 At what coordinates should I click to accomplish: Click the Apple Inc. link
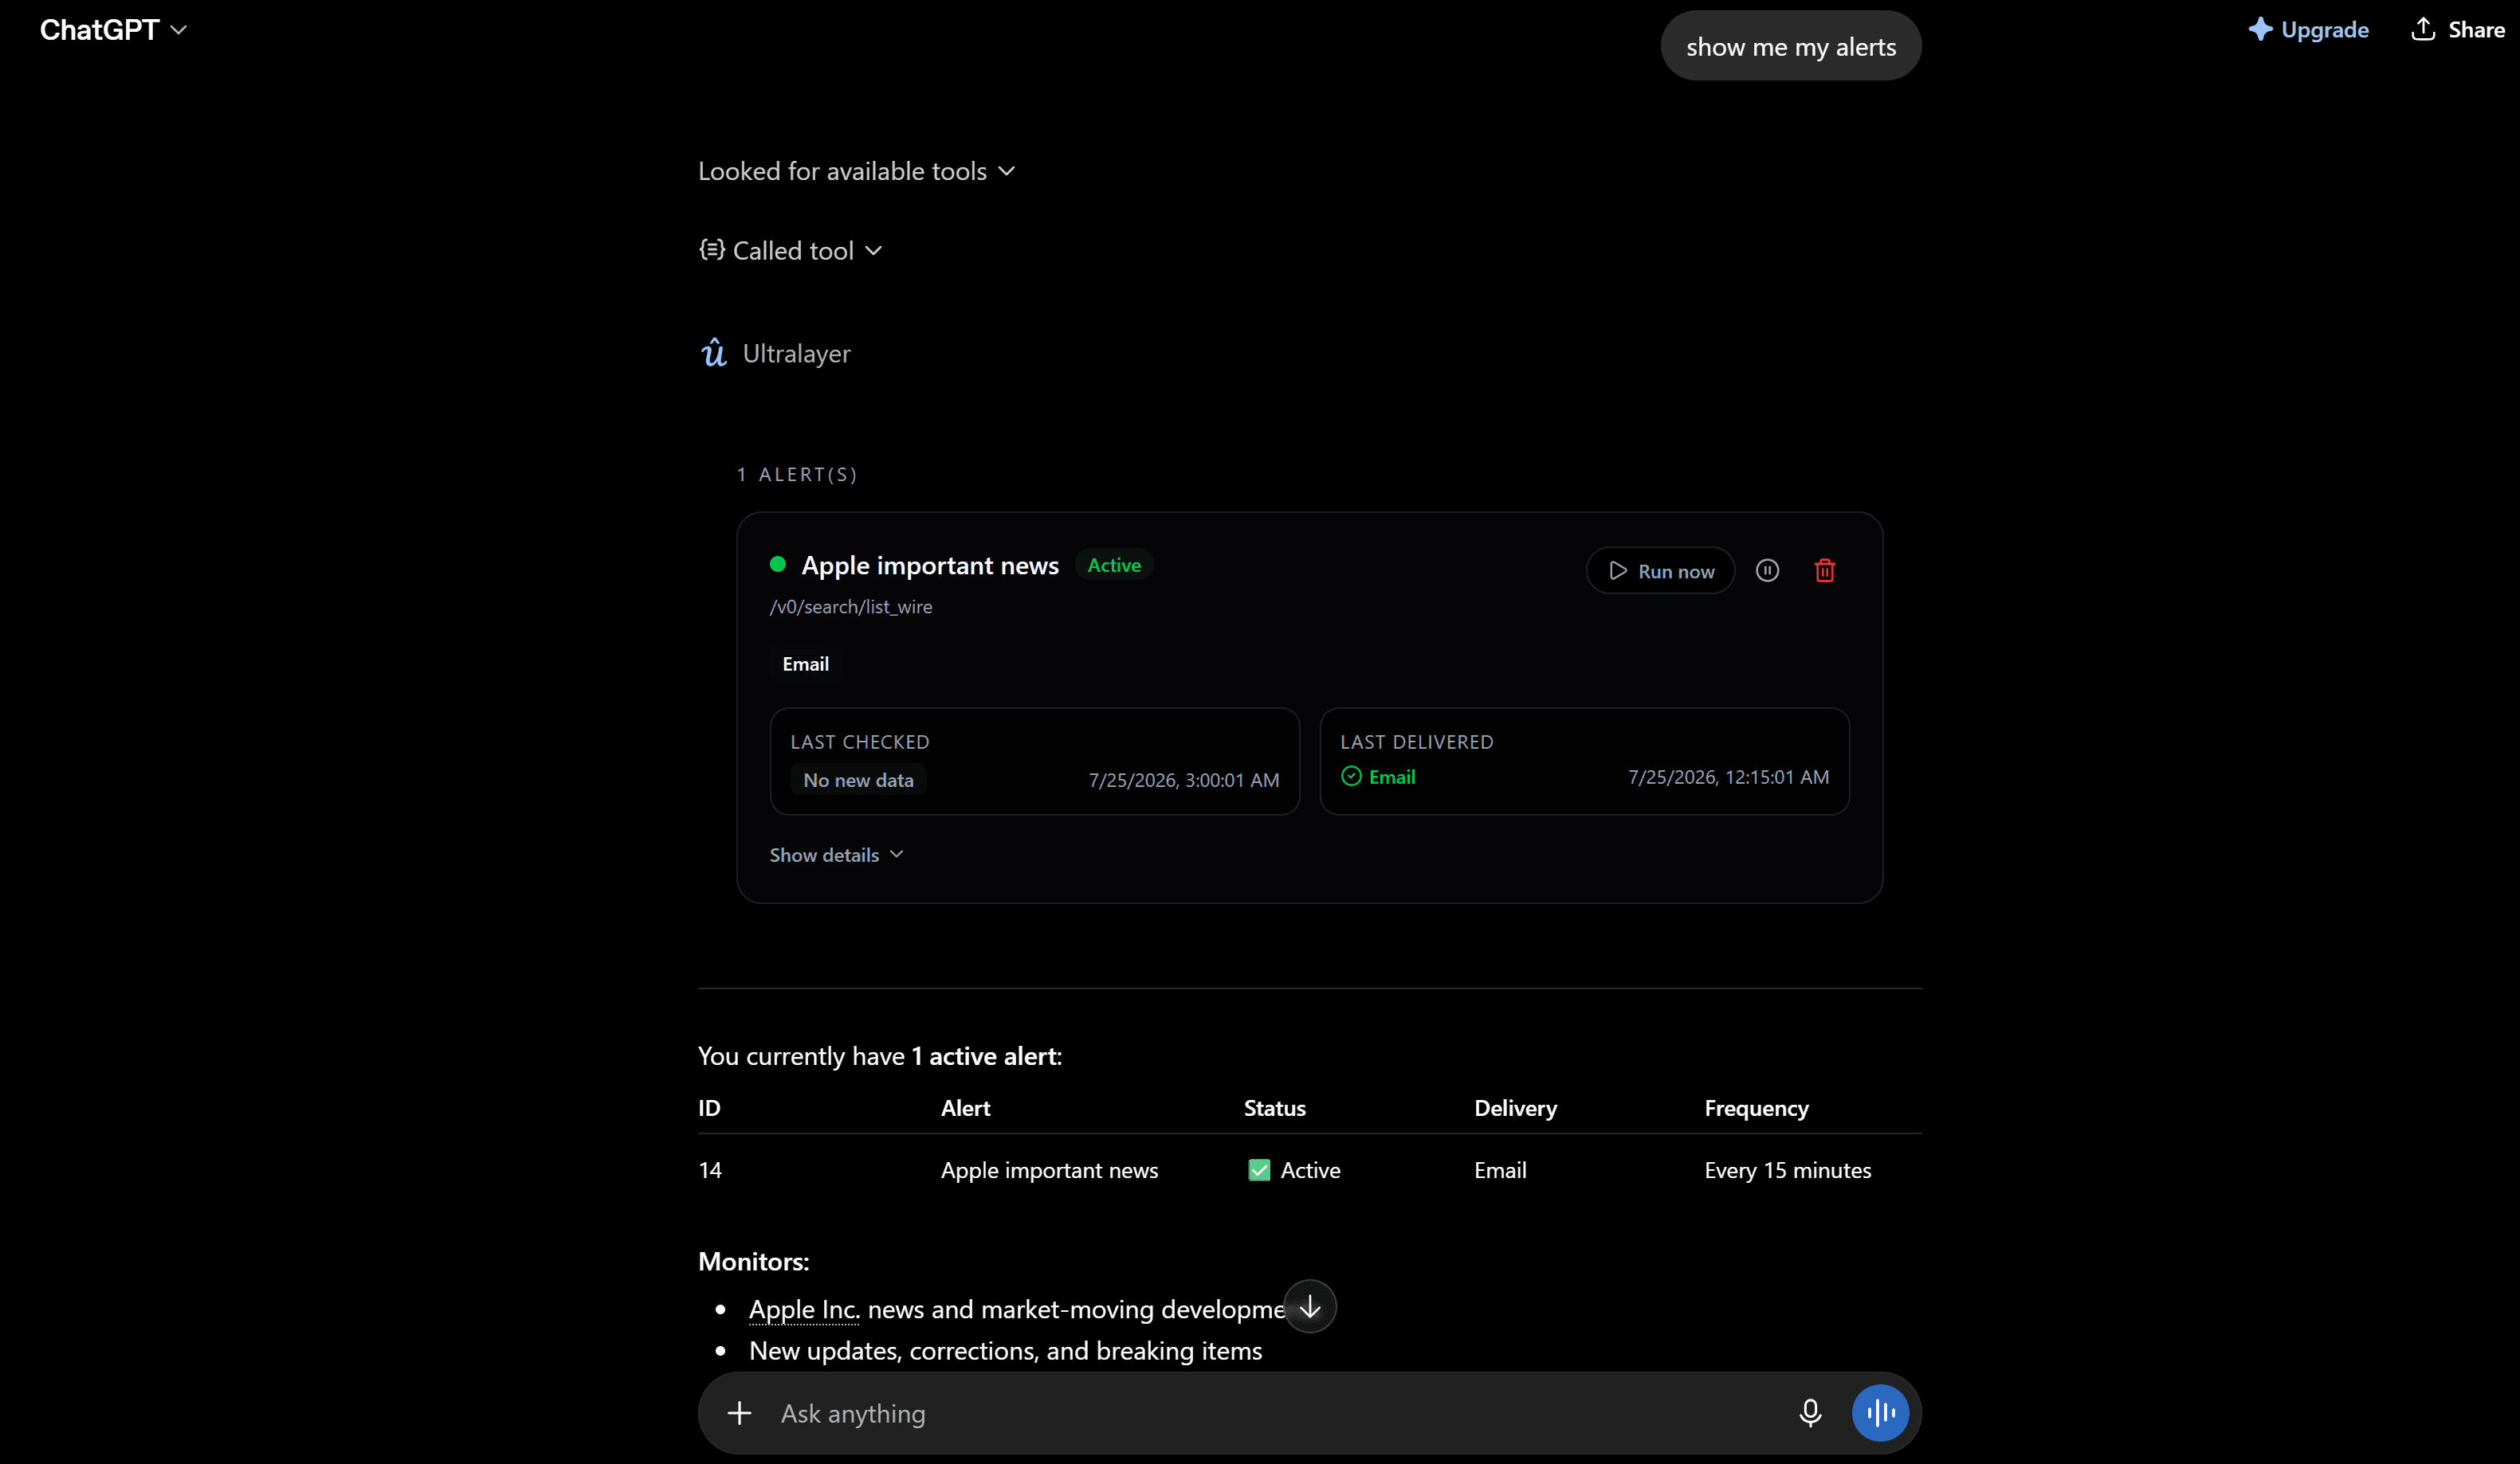(804, 1309)
